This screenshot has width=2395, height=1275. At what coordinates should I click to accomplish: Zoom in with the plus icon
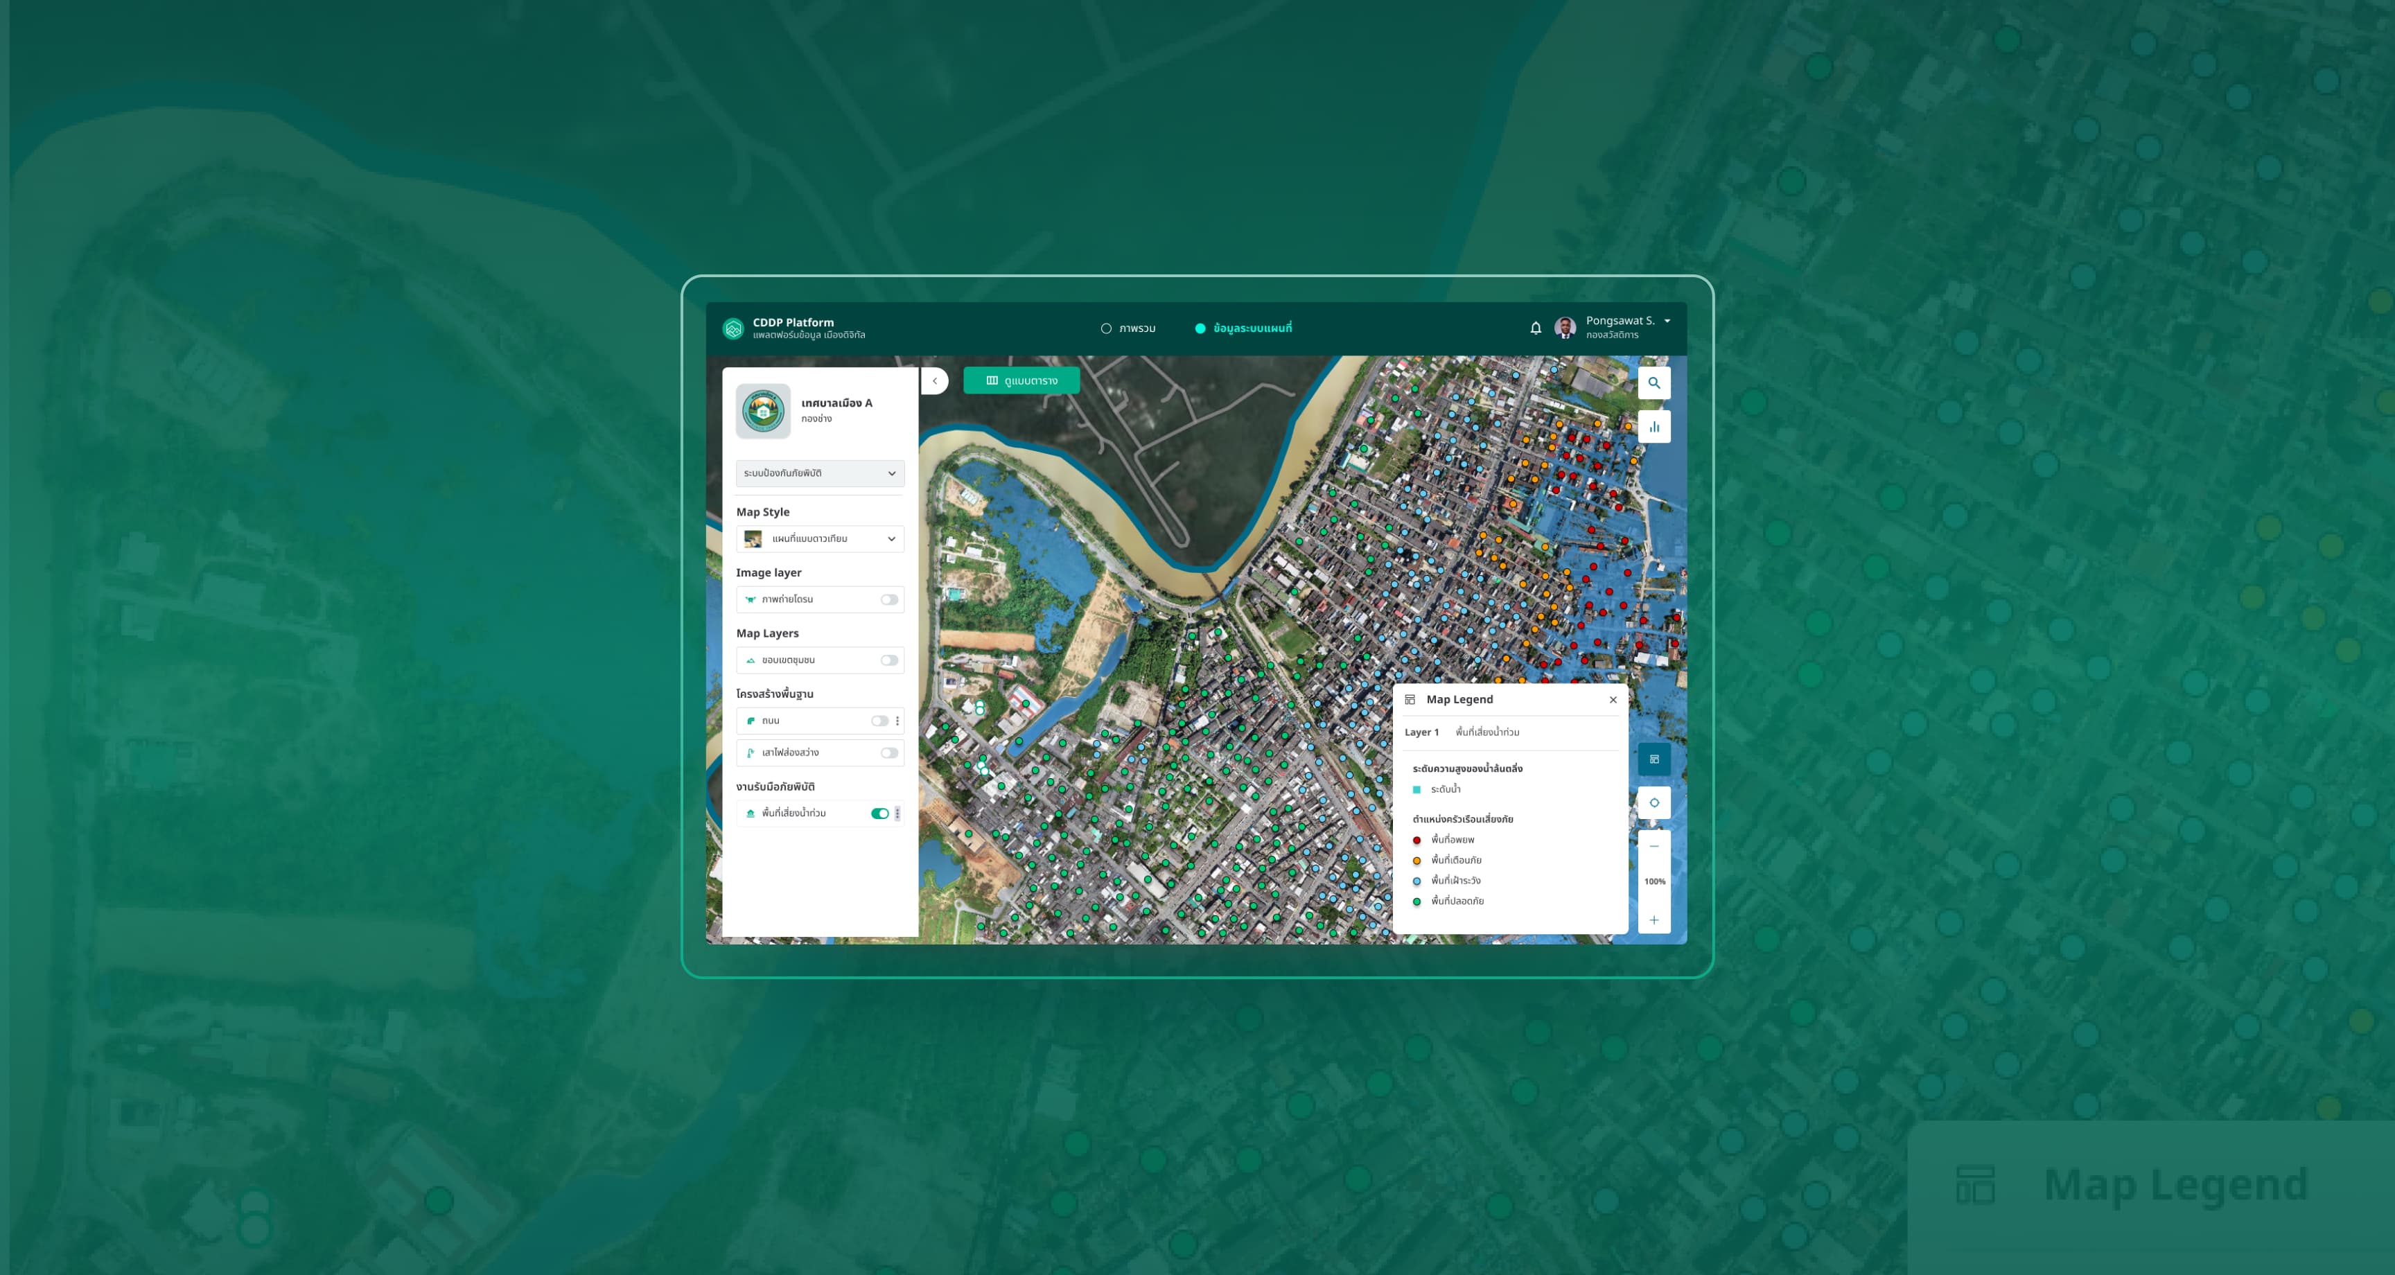(1654, 920)
